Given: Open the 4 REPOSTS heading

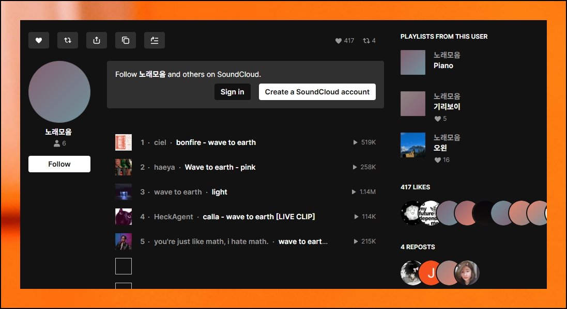Looking at the screenshot, I should 418,247.
